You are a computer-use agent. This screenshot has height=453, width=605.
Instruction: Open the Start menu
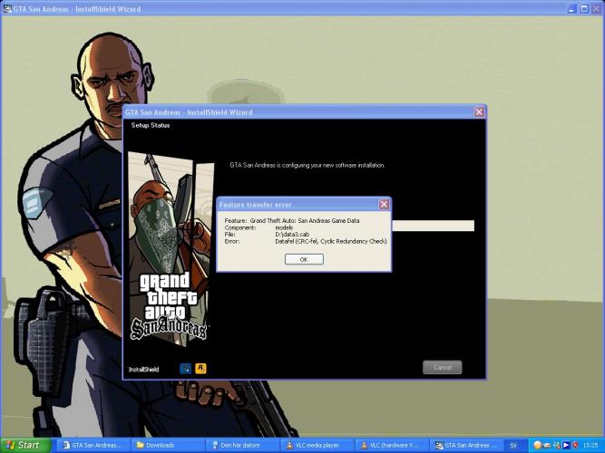(x=25, y=445)
